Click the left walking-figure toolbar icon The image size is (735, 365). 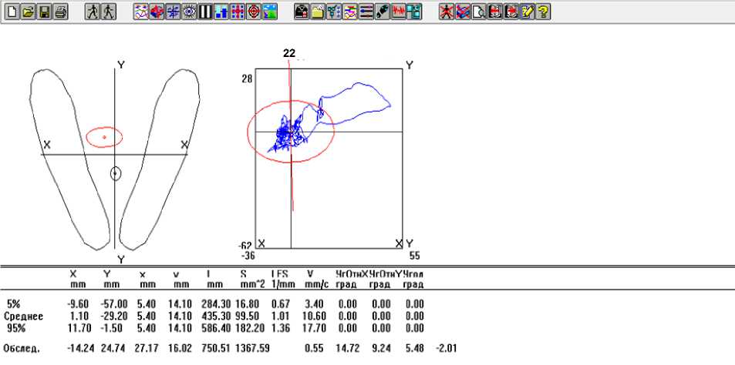tap(93, 12)
